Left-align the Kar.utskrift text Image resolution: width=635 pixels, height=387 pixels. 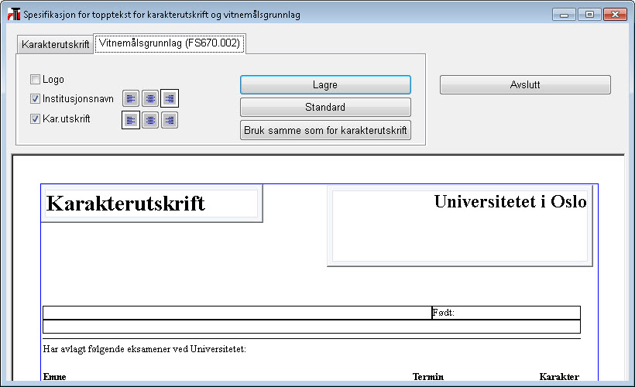pyautogui.click(x=131, y=120)
